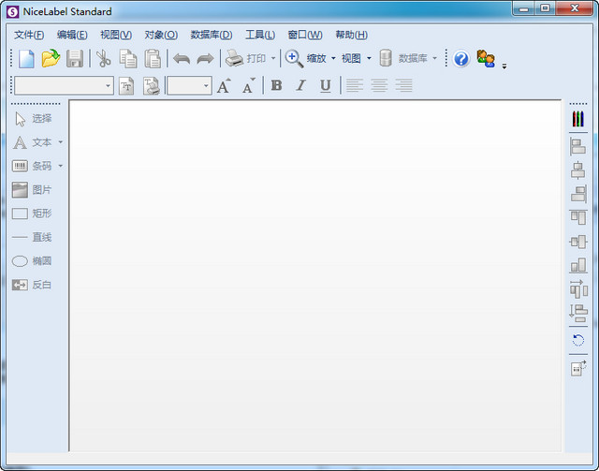
Task: Toggle underline formatting
Action: click(x=325, y=85)
